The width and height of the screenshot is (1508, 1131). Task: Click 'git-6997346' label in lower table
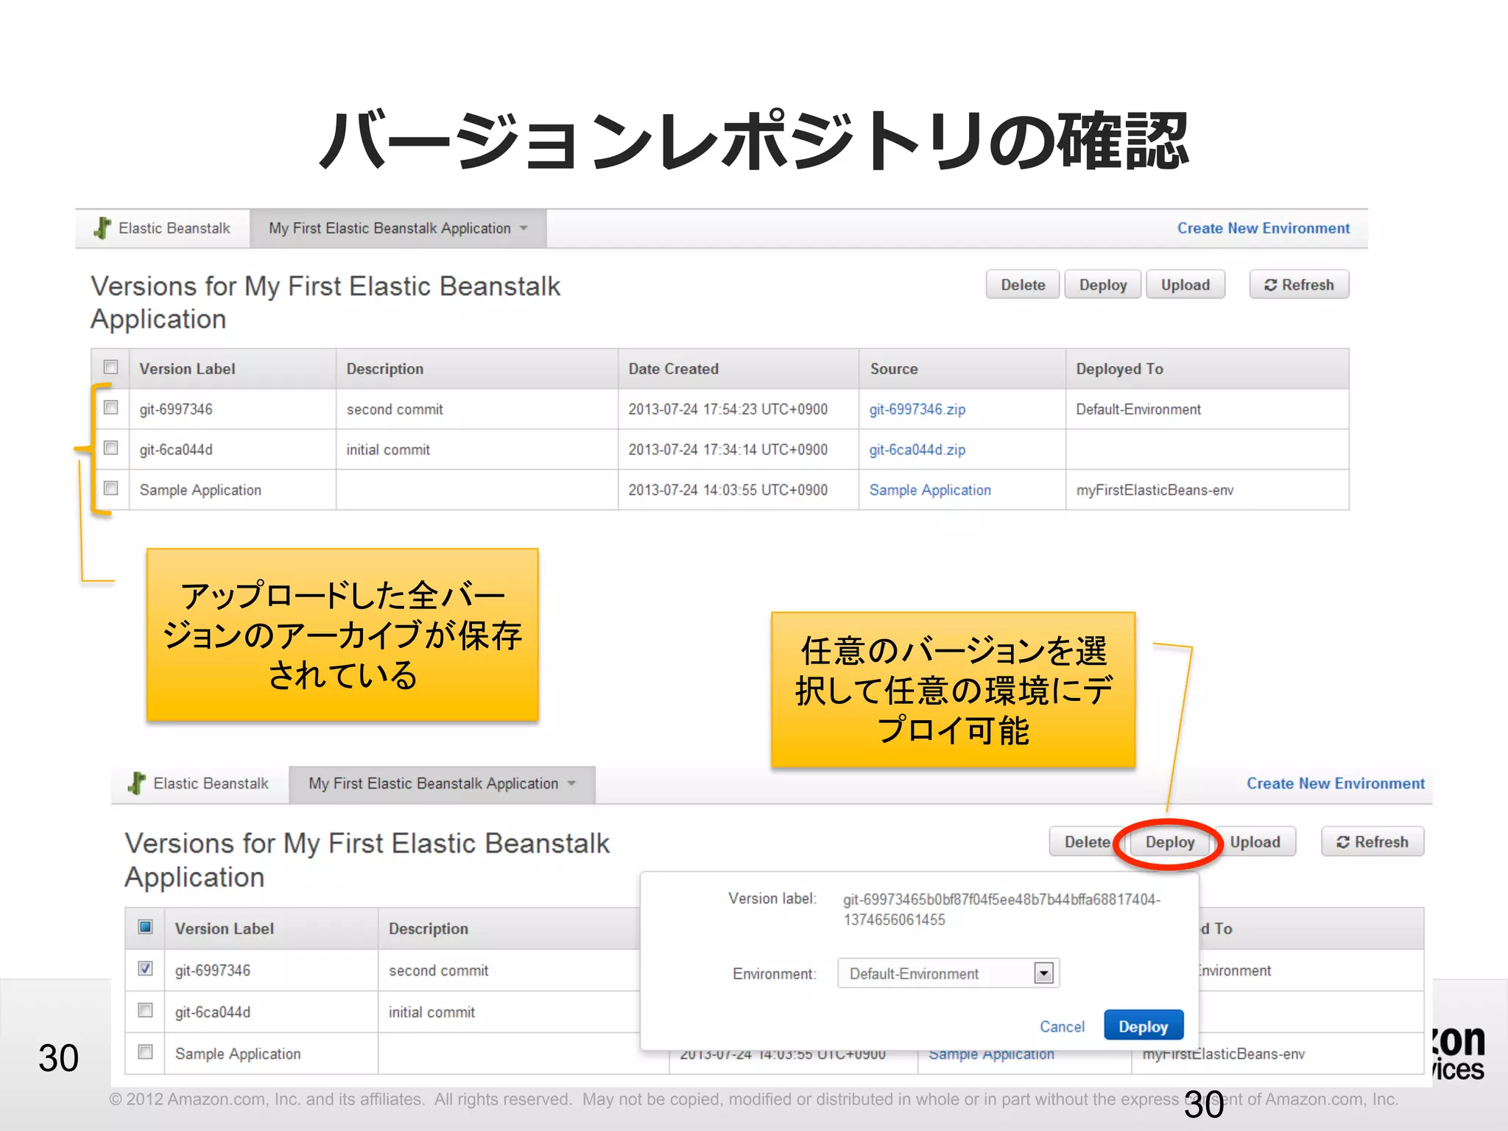[x=212, y=970]
